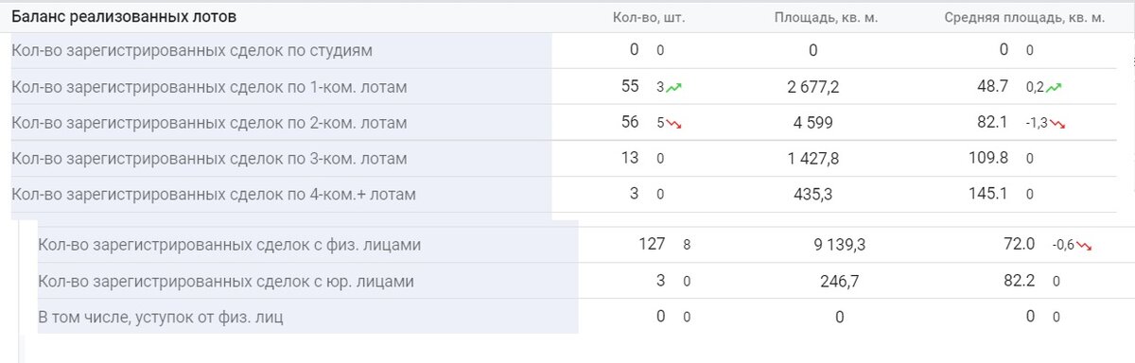Select row сделок по 3-ком. лотам

[563, 159]
